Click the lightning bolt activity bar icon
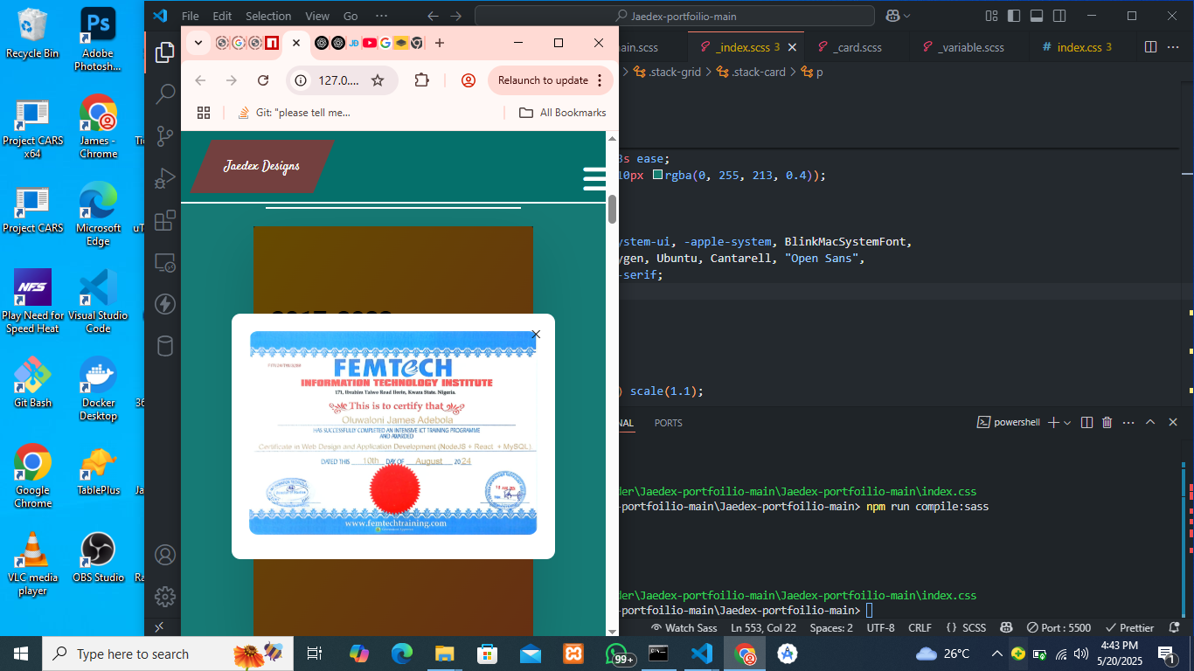Screen dimensions: 1194x671 tap(164, 304)
